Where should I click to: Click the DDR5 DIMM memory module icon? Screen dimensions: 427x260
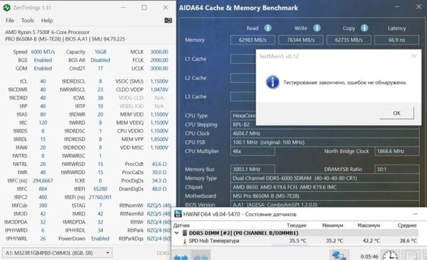(185, 233)
